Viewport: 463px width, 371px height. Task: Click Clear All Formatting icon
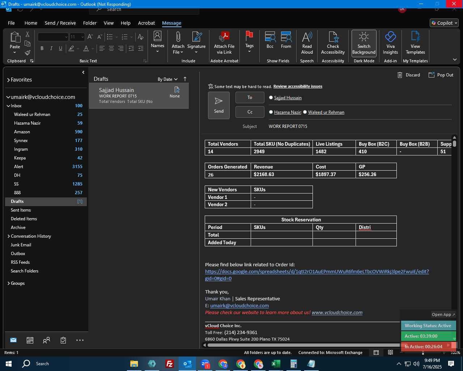[141, 37]
